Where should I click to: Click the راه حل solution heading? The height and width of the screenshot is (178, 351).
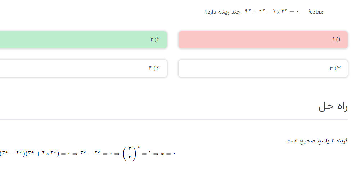pyautogui.click(x=333, y=107)
